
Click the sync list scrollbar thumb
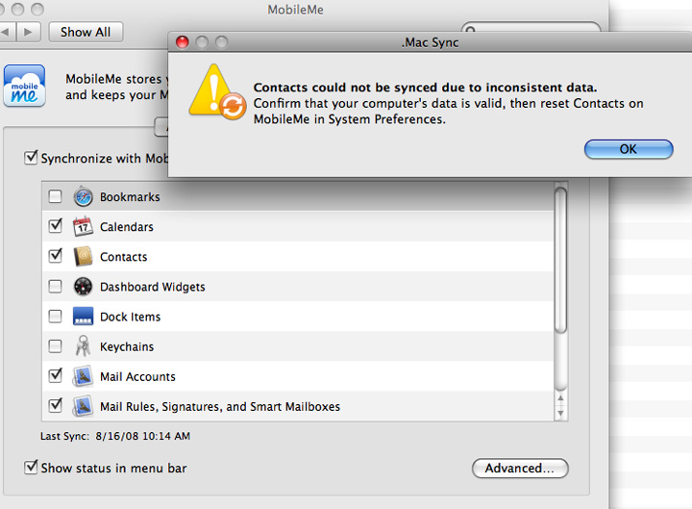[x=560, y=260]
